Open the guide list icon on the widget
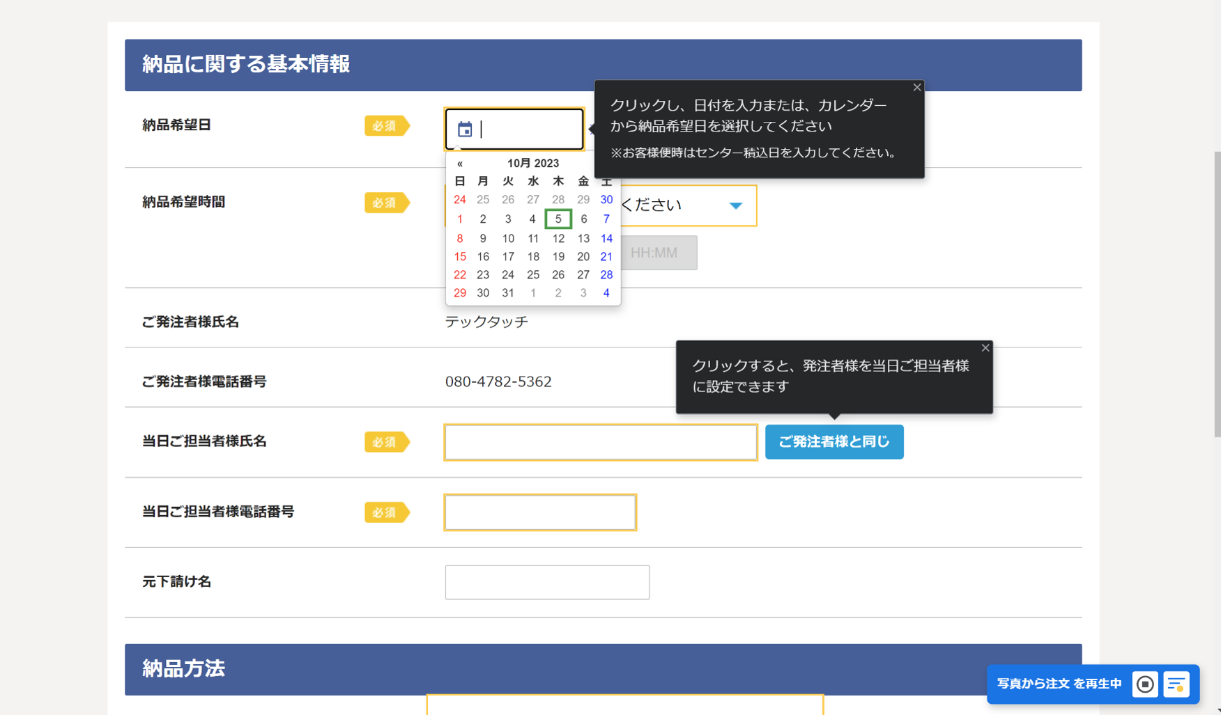 coord(1178,684)
